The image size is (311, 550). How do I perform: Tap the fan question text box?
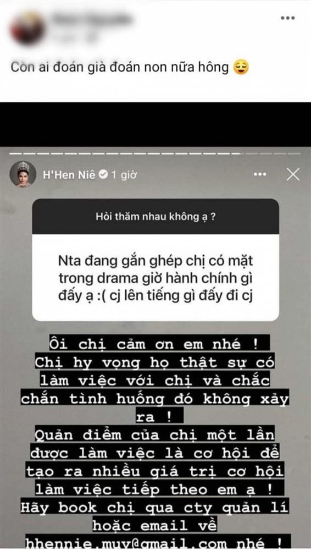coord(155,277)
